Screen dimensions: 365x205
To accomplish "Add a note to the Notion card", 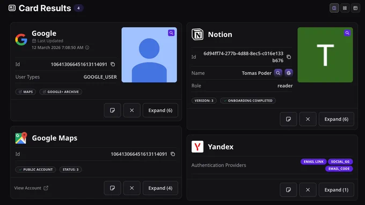I will tap(288, 119).
